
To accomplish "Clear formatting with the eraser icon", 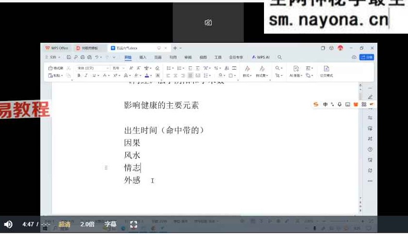I will 157,68.
